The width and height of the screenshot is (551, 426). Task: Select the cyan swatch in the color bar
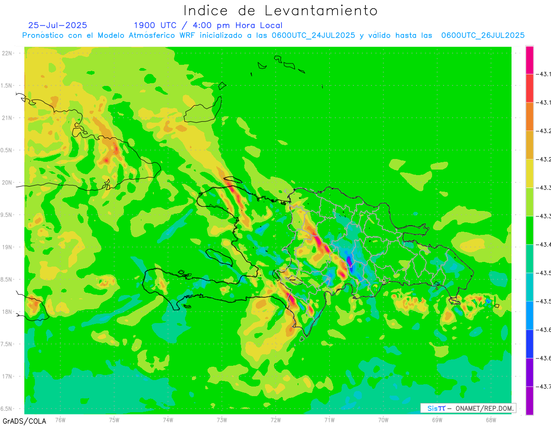coord(529,287)
